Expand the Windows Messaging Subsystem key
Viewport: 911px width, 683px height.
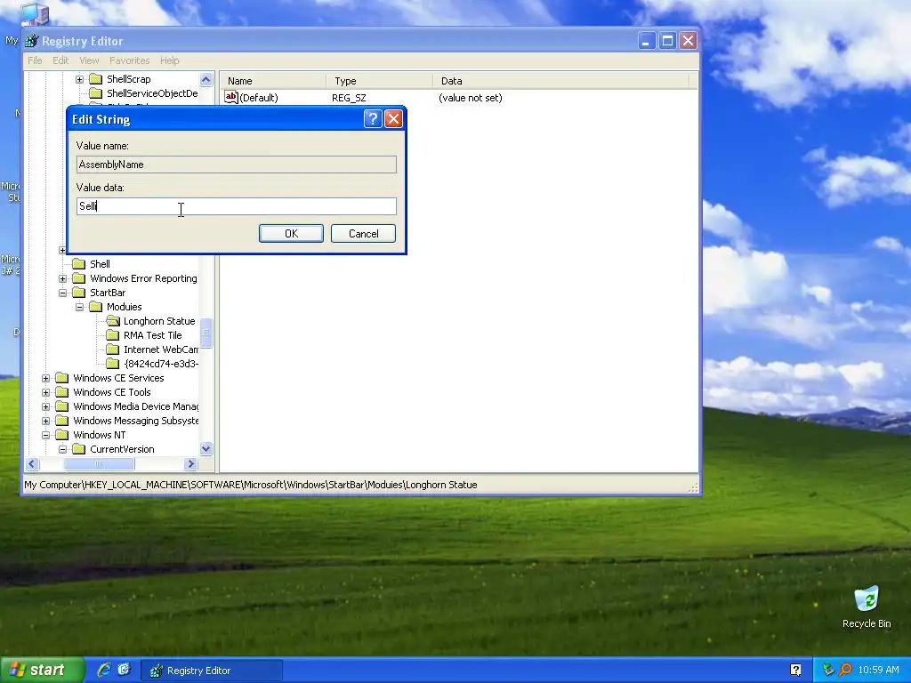46,421
